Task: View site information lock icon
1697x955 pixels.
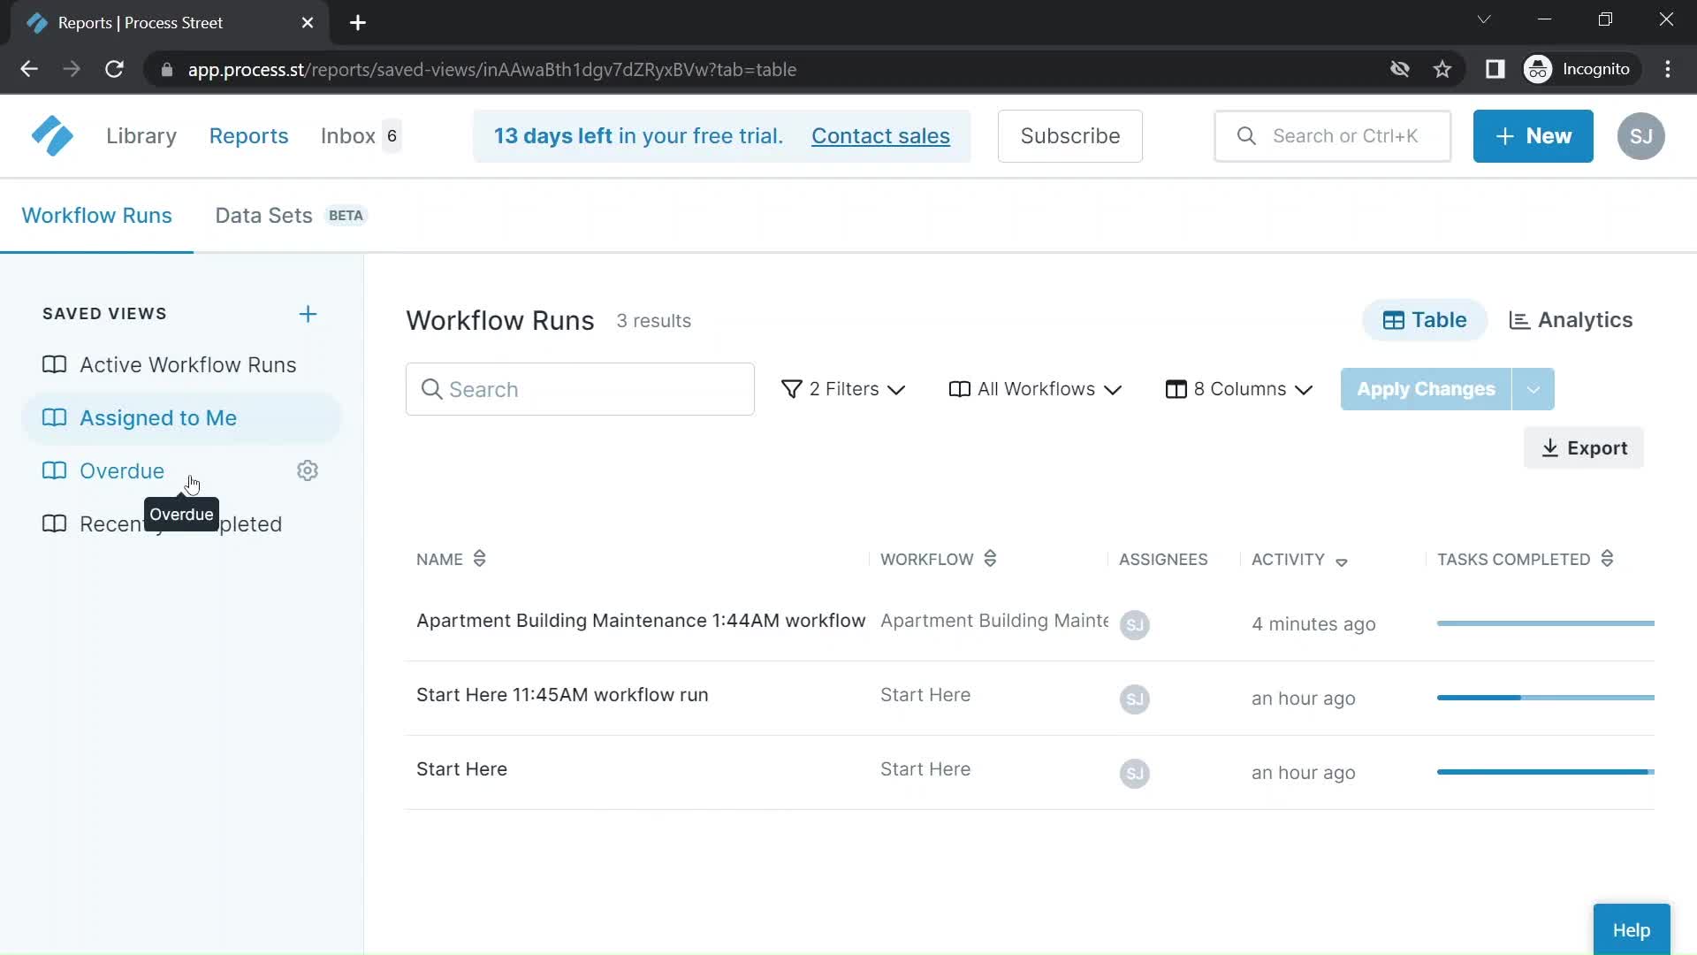Action: tap(167, 69)
